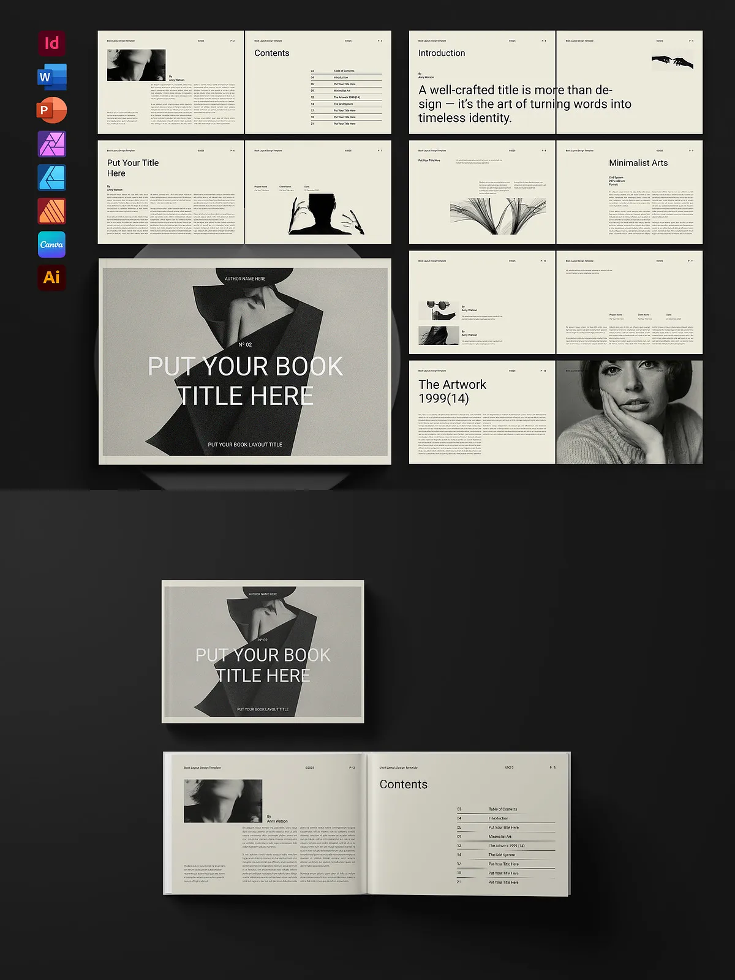Select the page with silhouette figure and raised hands
Viewport: 735px width, 980px height.
coord(318,192)
